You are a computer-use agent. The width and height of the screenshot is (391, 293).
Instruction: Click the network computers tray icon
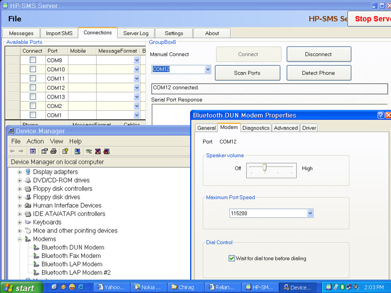coord(349,287)
